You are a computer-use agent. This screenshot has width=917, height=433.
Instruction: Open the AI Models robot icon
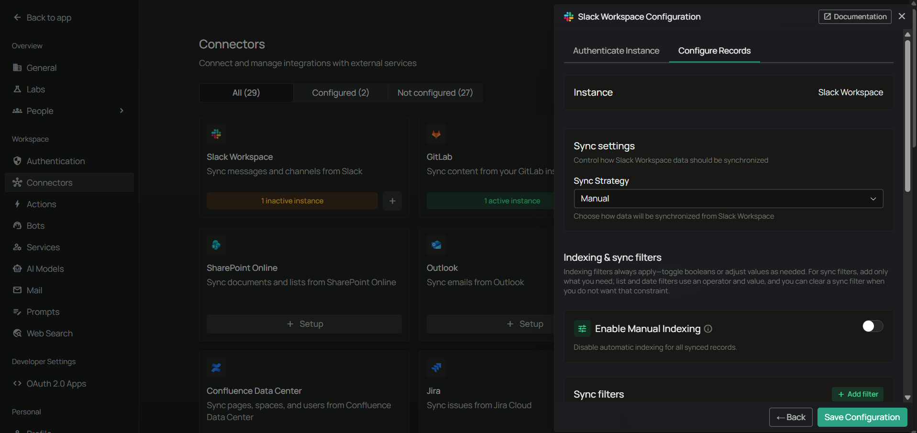17,268
